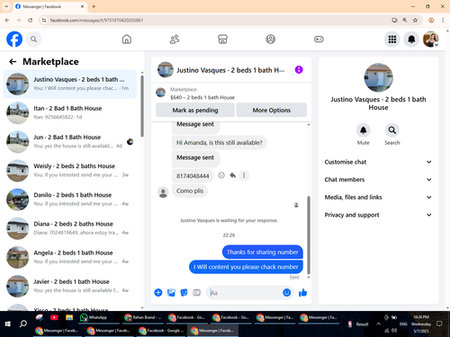Open Danilo - 2 beds 1 bath House chat
The height and width of the screenshot is (337, 450).
69,200
